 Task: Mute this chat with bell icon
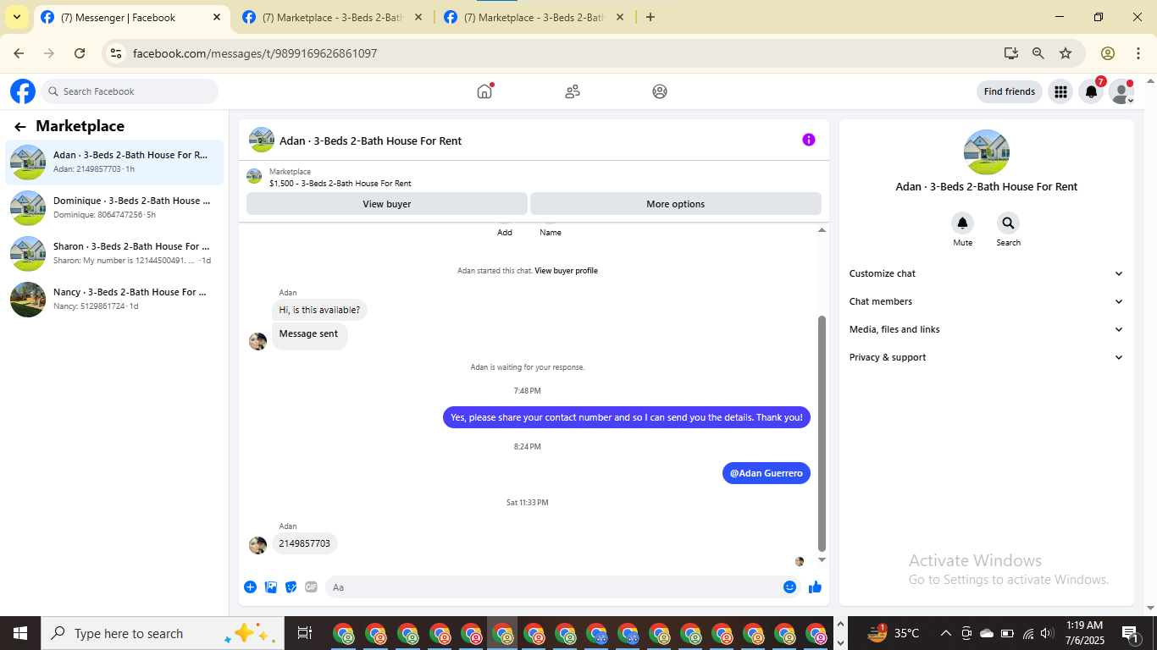(x=962, y=223)
